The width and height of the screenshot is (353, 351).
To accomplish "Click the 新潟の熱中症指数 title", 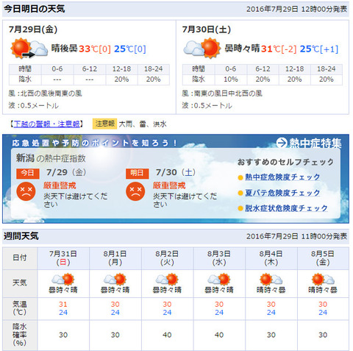I will (51, 158).
